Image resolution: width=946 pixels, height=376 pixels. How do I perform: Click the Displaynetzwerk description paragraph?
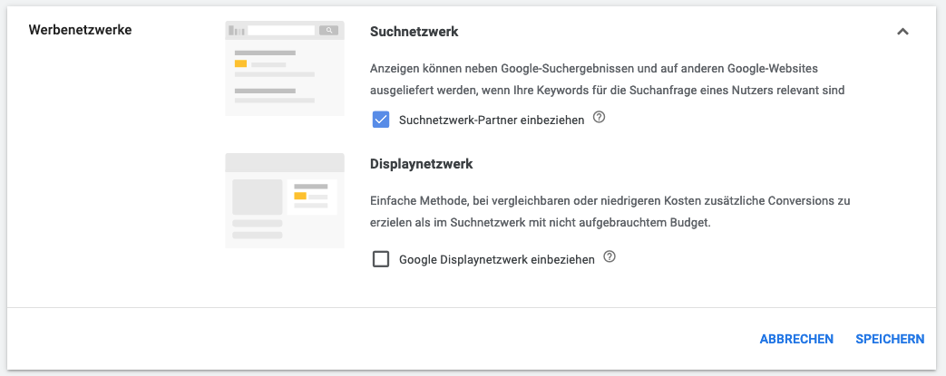coord(608,211)
